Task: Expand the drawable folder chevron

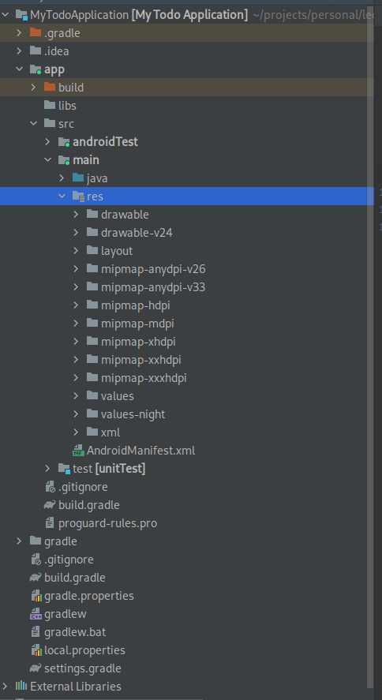Action: pos(77,215)
